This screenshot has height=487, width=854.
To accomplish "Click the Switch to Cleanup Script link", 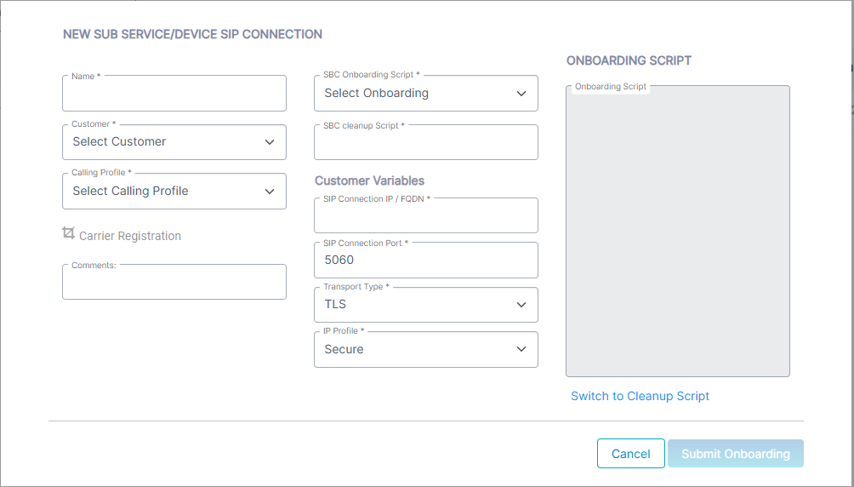I will 640,396.
